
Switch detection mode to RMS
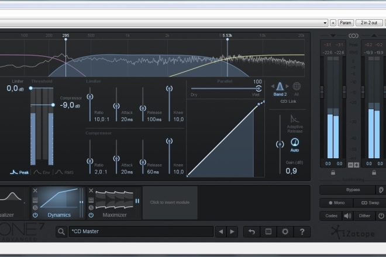pos(64,172)
